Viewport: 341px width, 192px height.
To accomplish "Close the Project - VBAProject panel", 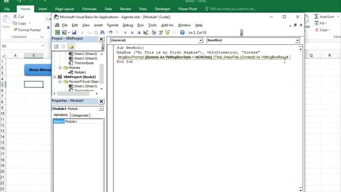I will 101,39.
